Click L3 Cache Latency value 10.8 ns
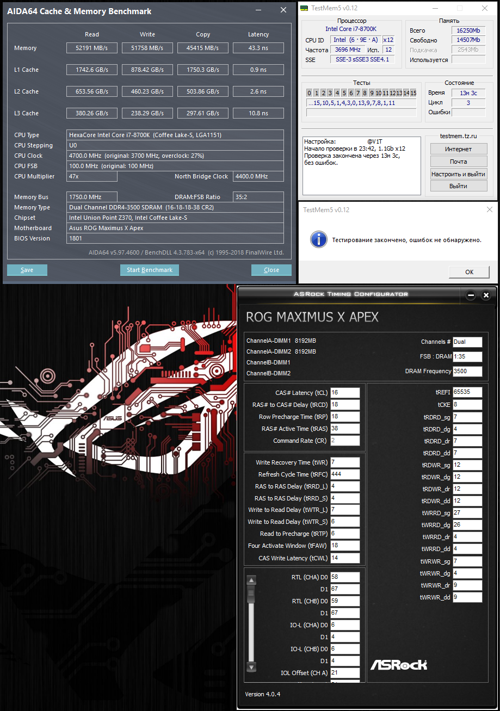 click(x=258, y=113)
